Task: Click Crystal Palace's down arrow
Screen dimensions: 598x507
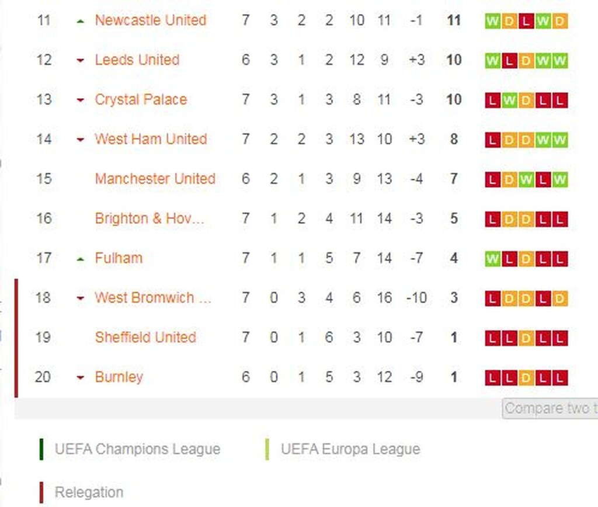Action: click(x=81, y=100)
